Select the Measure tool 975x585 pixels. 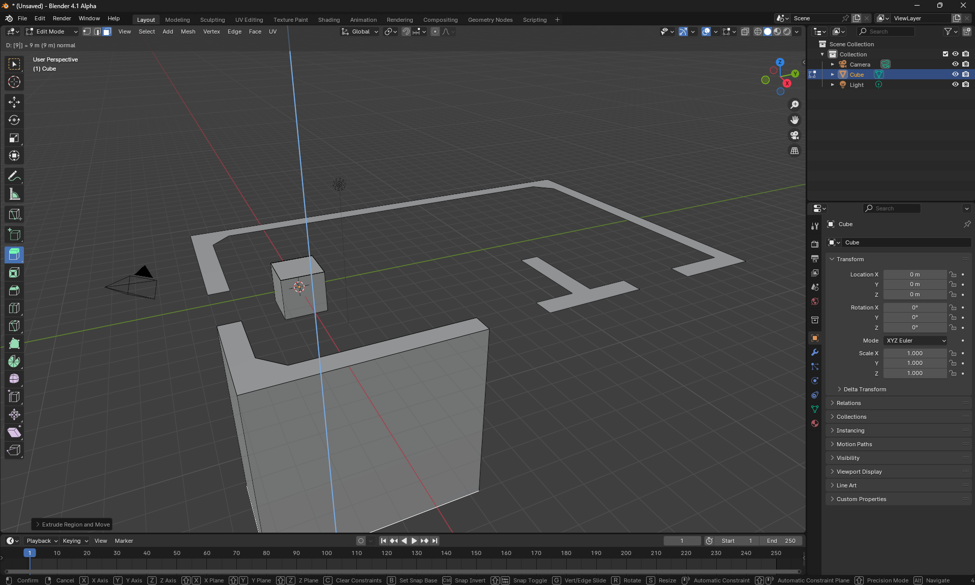(14, 194)
